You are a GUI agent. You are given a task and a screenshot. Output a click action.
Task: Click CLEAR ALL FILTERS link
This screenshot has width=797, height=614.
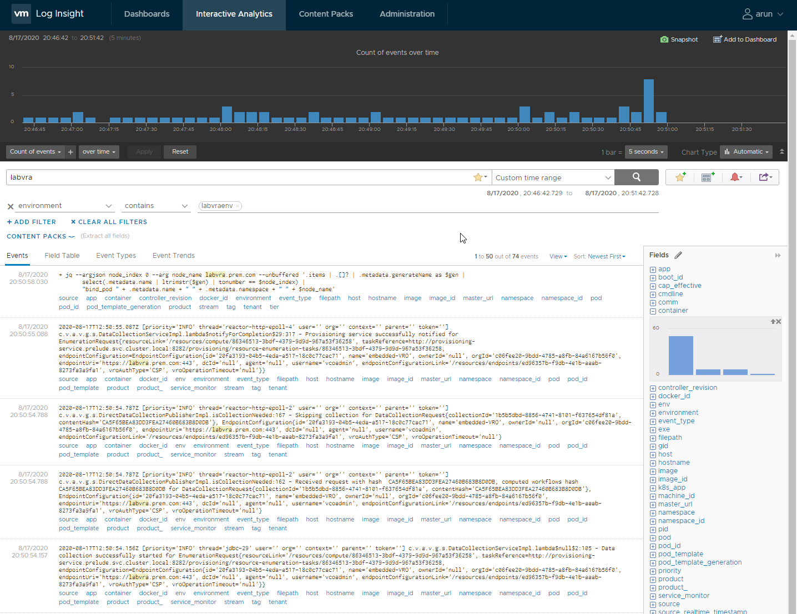coord(109,222)
